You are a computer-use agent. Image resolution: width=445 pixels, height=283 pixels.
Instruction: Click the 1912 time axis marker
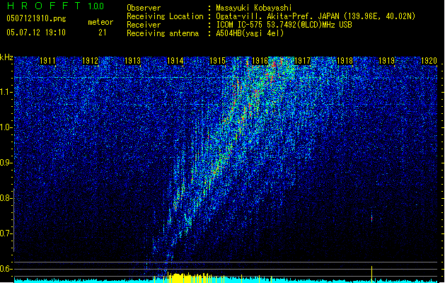[90, 61]
